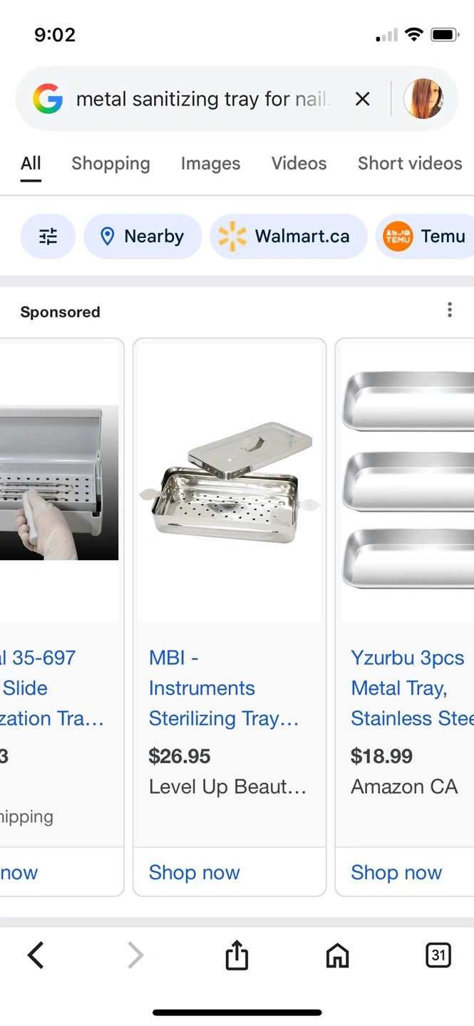Screen dimensions: 474x1026
Task: Open the search filters icon chip
Action: click(48, 237)
